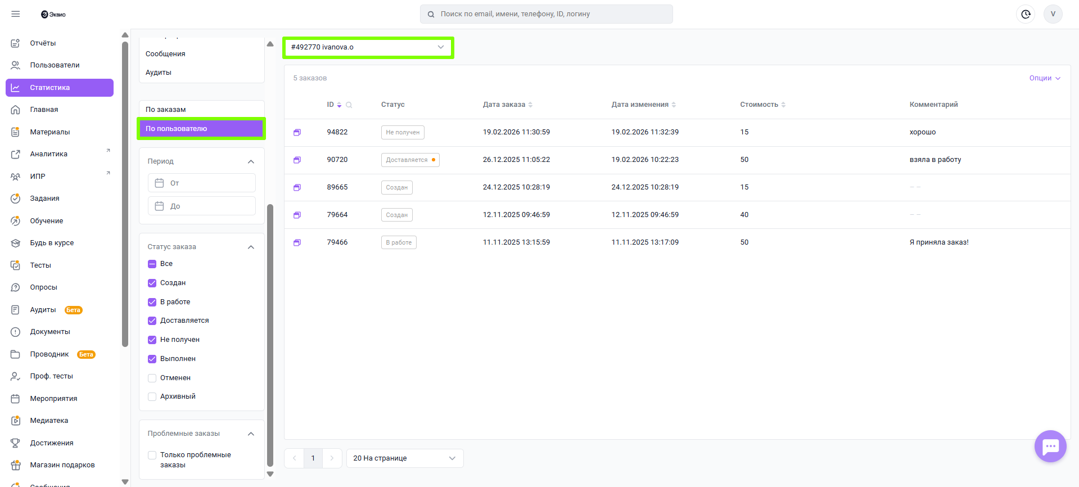
Task: Open the history clock icon in header
Action: pyautogui.click(x=1026, y=14)
